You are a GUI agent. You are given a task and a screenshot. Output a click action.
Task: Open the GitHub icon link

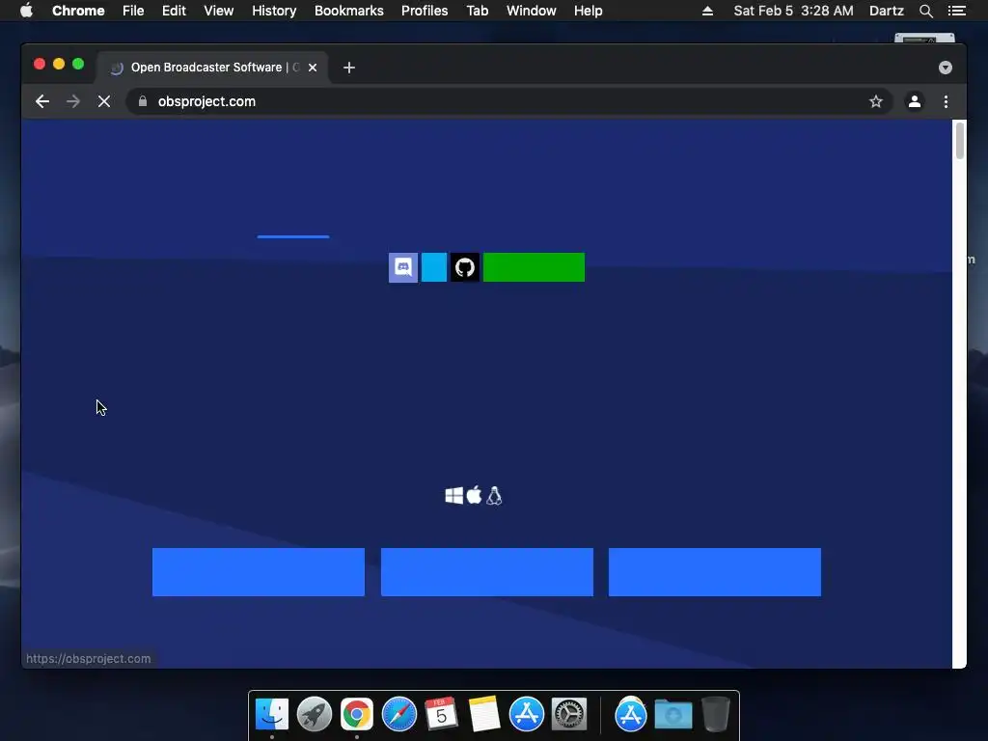(x=464, y=267)
